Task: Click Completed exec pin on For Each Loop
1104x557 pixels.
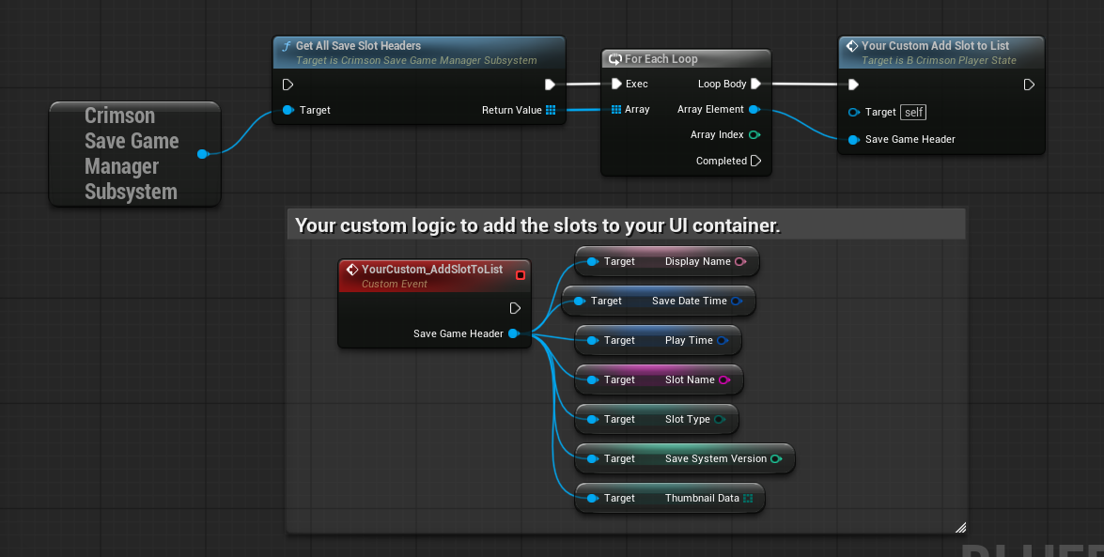Action: click(x=755, y=161)
